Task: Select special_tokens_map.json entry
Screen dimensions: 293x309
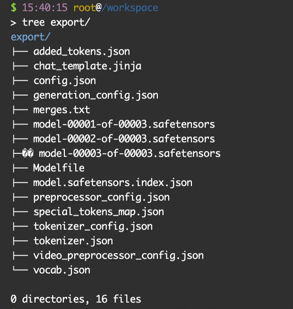Action: point(99,212)
